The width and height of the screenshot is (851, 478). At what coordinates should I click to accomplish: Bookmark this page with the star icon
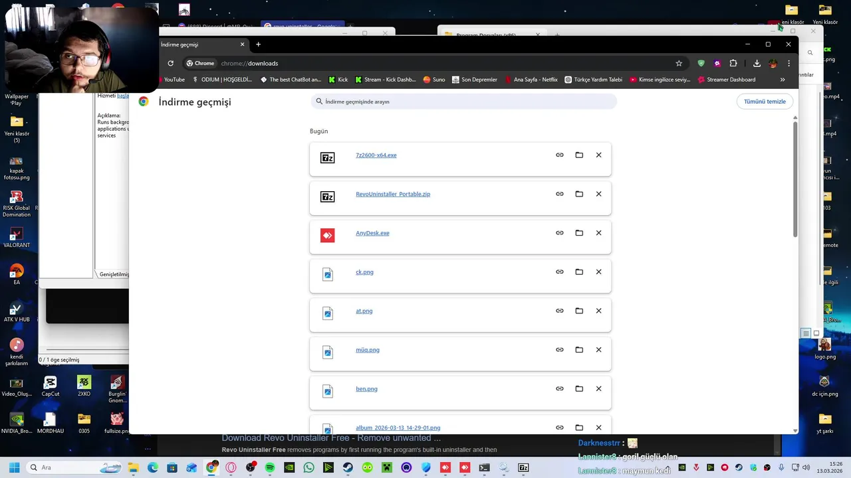click(x=679, y=63)
